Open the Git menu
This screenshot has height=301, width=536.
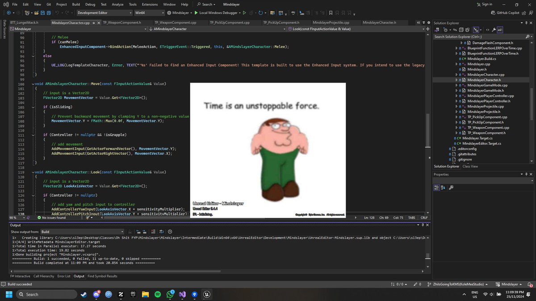48,4
